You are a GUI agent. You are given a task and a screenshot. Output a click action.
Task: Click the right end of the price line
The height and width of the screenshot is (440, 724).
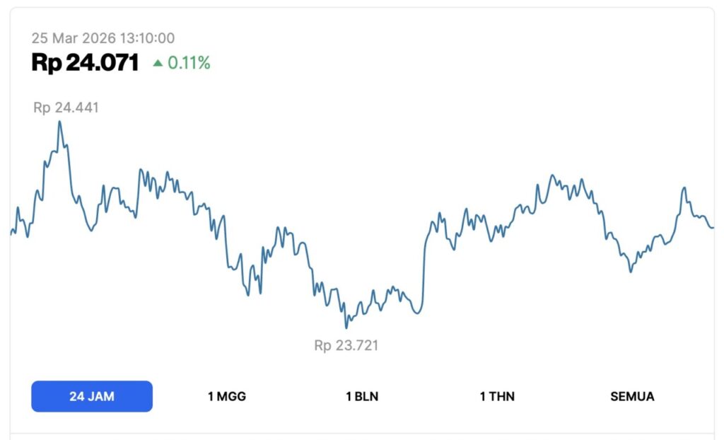(x=713, y=228)
